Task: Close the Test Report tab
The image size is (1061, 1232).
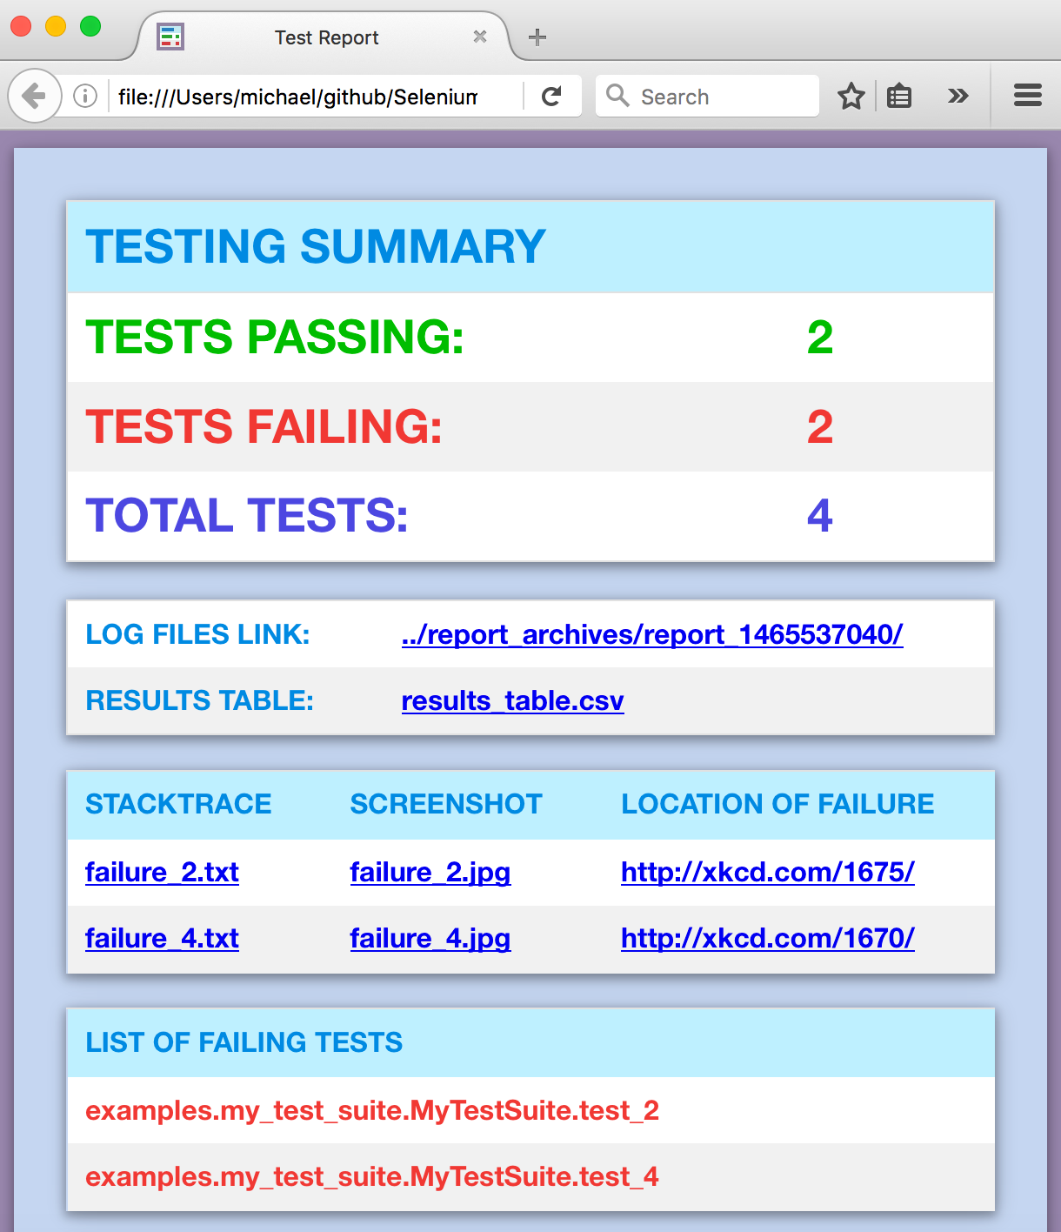Action: pos(480,37)
